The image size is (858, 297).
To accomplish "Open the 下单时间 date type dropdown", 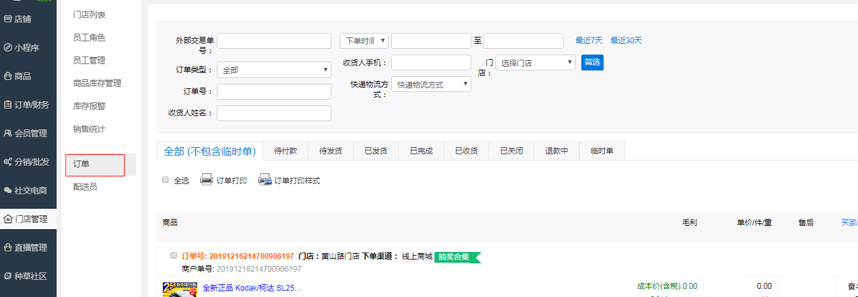I will click(364, 41).
